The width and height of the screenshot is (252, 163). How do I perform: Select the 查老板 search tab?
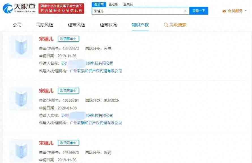(x=113, y=4)
